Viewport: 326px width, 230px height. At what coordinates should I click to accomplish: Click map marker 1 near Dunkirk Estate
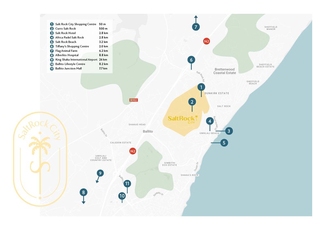click(x=201, y=87)
